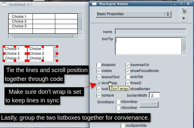This screenshot has height=128, width=194.
Task: Open the greyed dropdown beside the Scrollbars options
Action: 149,104
